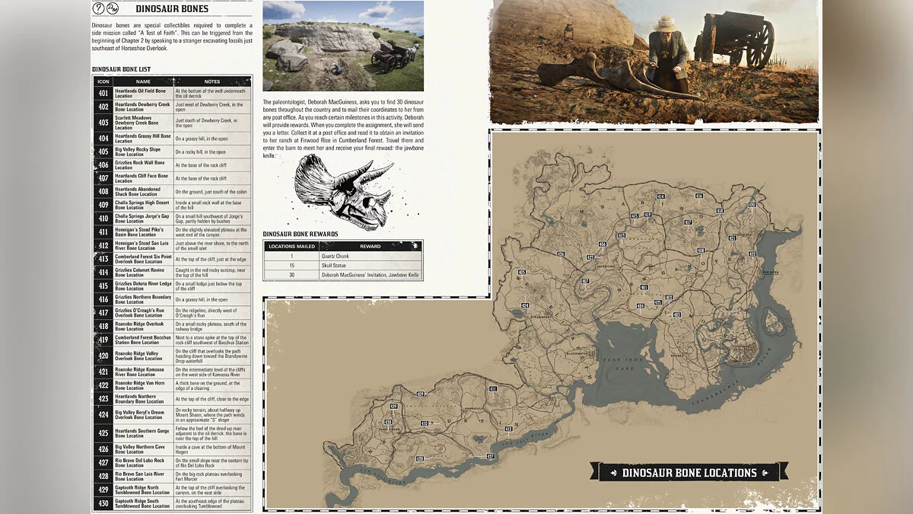Screen dimensions: 913x514
Task: Click map marker 411 near Armadillo
Action: pyautogui.click(x=493, y=389)
